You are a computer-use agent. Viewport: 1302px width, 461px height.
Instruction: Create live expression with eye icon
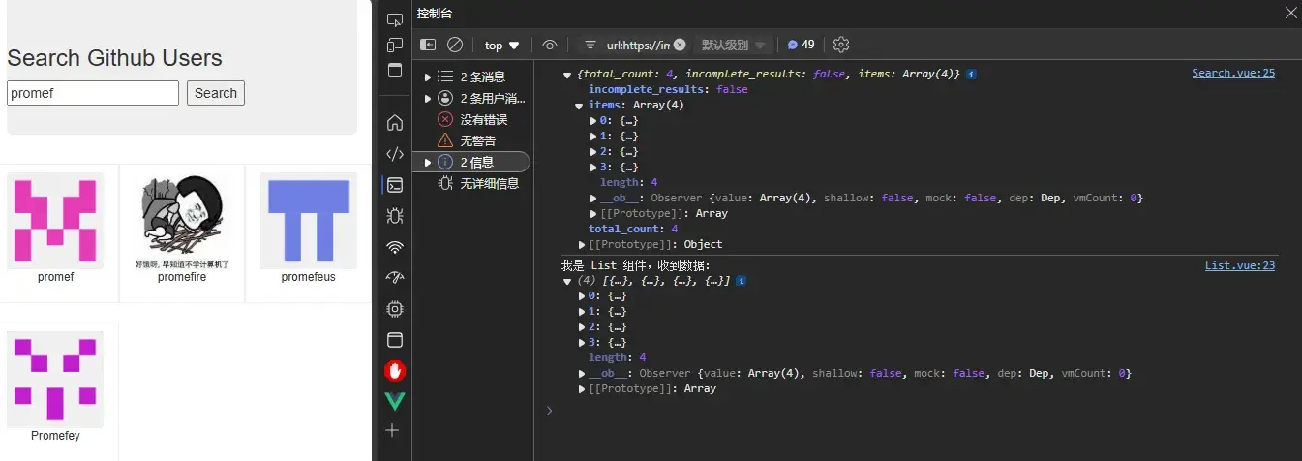click(x=550, y=45)
